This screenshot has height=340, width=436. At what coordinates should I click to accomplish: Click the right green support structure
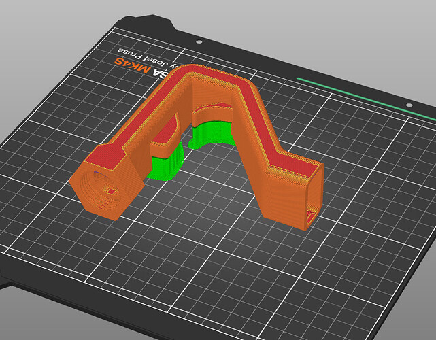pyautogui.click(x=213, y=134)
